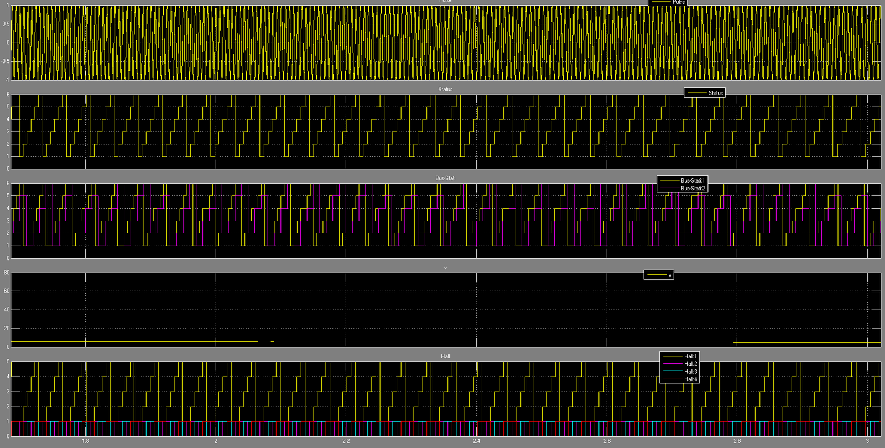Click the yellow line swatch beside Hall:1
This screenshot has height=448, width=885.
point(672,356)
